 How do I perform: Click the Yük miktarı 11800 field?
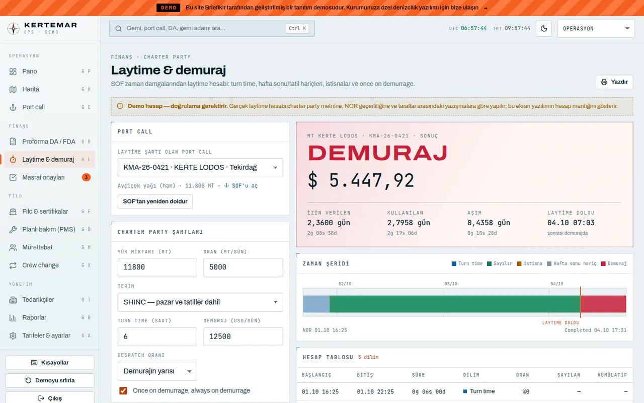click(x=157, y=267)
